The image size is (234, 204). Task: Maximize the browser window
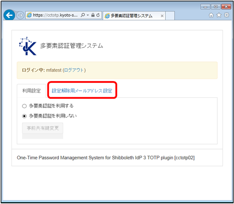216,7
